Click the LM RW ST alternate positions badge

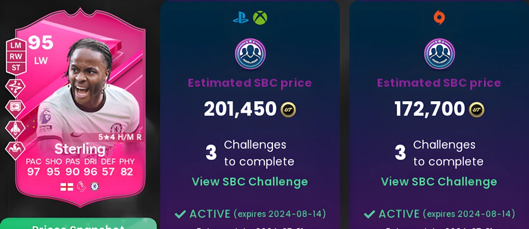pos(15,56)
